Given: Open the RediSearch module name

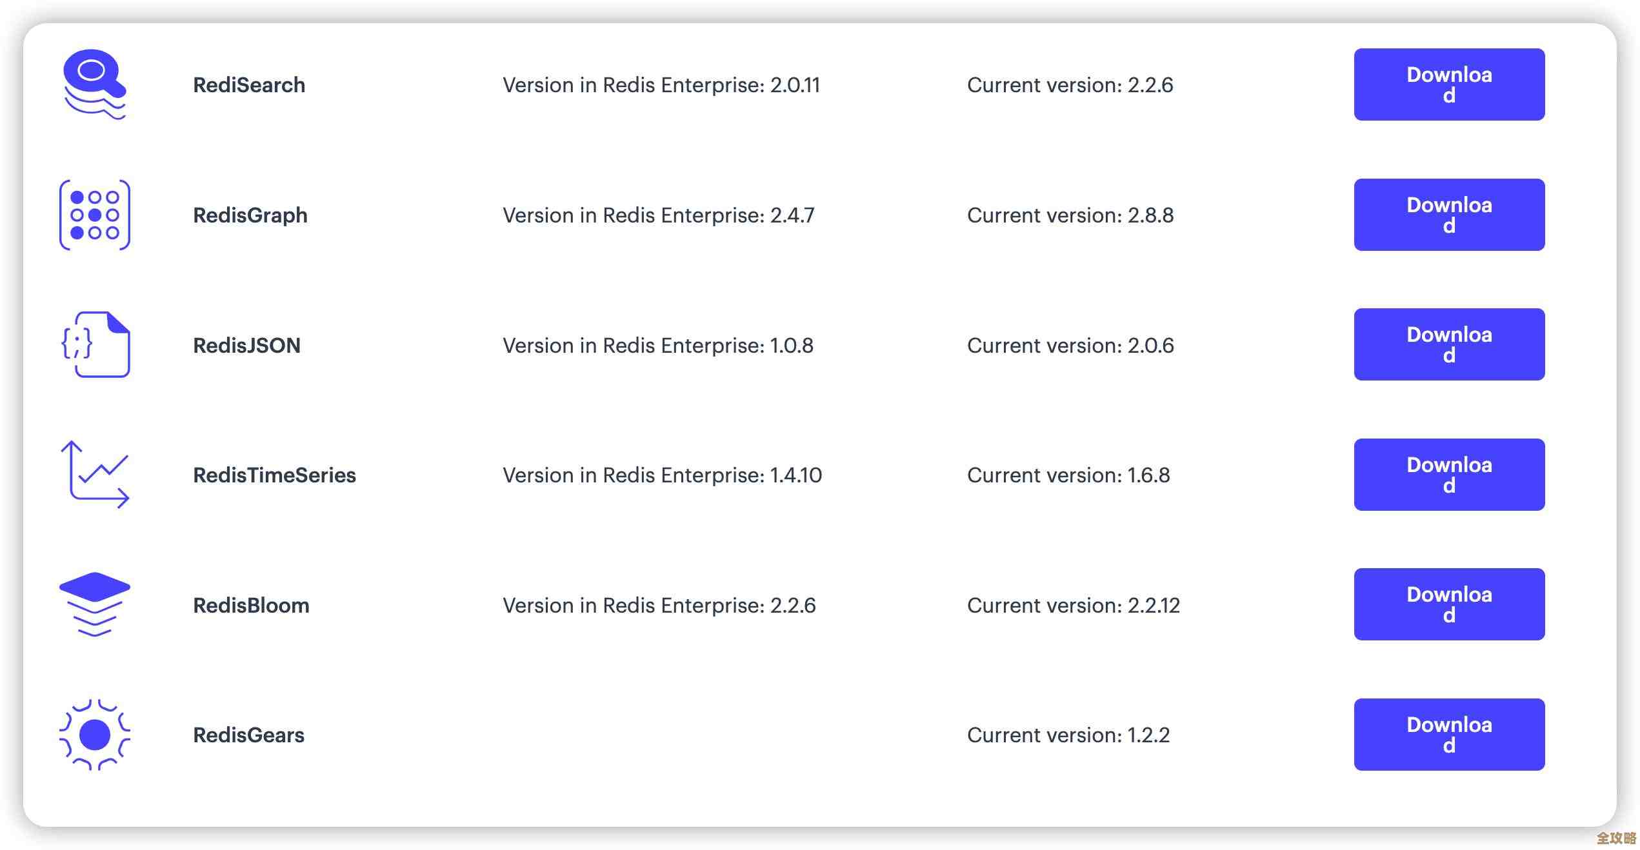Looking at the screenshot, I should (x=249, y=85).
